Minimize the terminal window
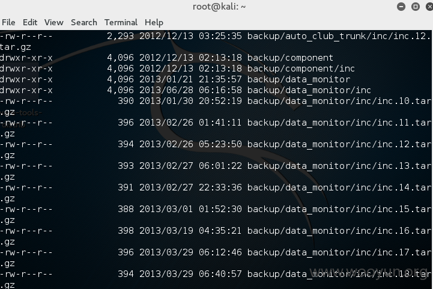The width and height of the screenshot is (433, 289). point(401,7)
